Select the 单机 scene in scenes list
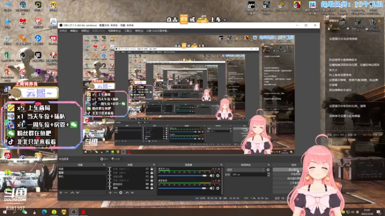Image resolution: width=385 pixels, height=216 pixels. click(x=82, y=176)
